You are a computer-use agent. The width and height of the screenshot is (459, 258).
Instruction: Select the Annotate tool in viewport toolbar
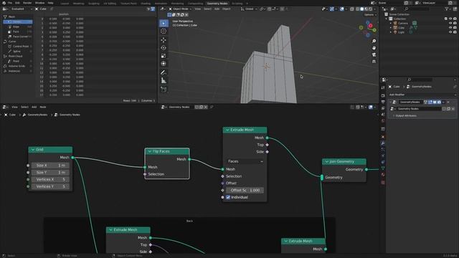pos(164,72)
